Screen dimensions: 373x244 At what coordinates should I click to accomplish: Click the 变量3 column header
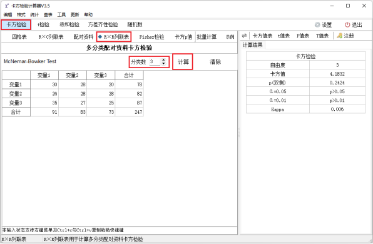101,75
